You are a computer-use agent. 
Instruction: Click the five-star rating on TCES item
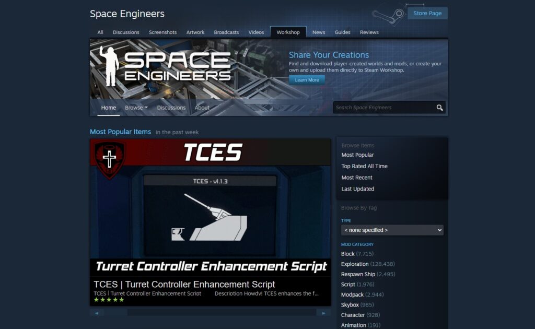109,300
